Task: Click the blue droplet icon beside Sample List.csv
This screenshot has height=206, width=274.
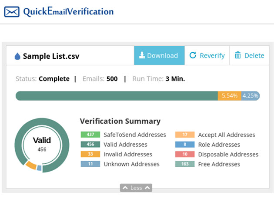Action: tap(17, 56)
